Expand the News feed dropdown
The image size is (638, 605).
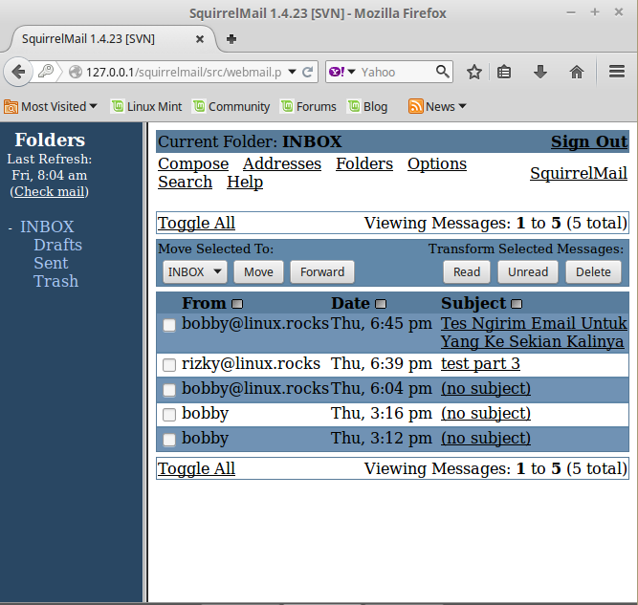coord(437,106)
